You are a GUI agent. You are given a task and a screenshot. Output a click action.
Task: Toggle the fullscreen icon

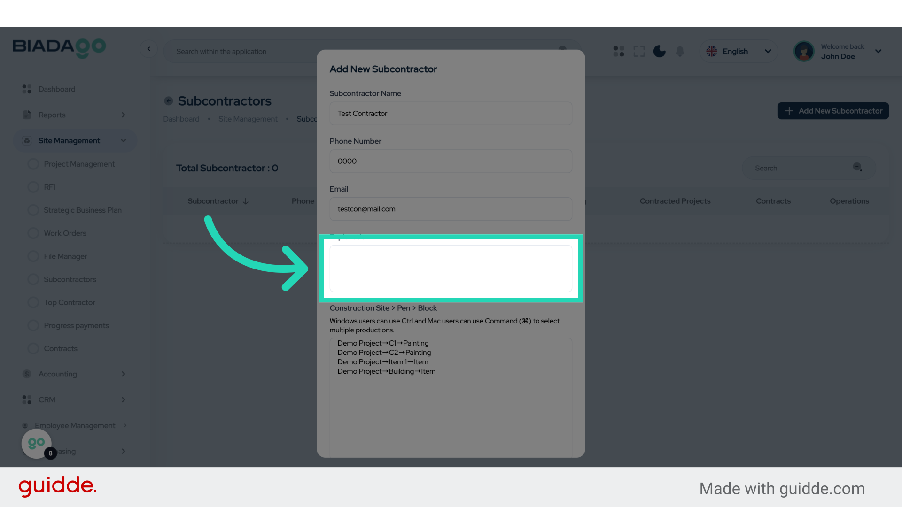tap(639, 51)
